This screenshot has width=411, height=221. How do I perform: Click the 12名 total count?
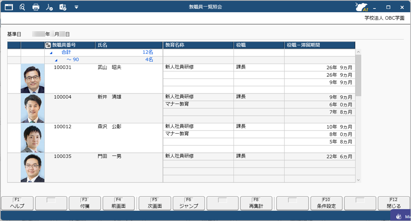pos(148,52)
